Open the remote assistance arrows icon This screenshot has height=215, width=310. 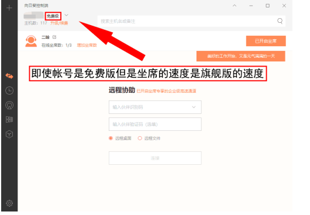point(9,76)
